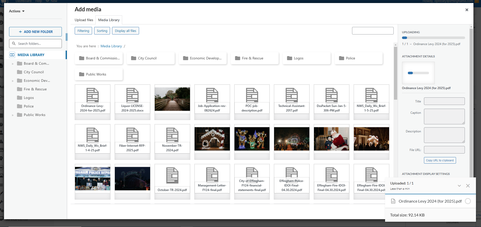Screen dimensions: 481x227
Task: Click the Uploading progress bar in details panel
Action: pyautogui.click(x=434, y=38)
